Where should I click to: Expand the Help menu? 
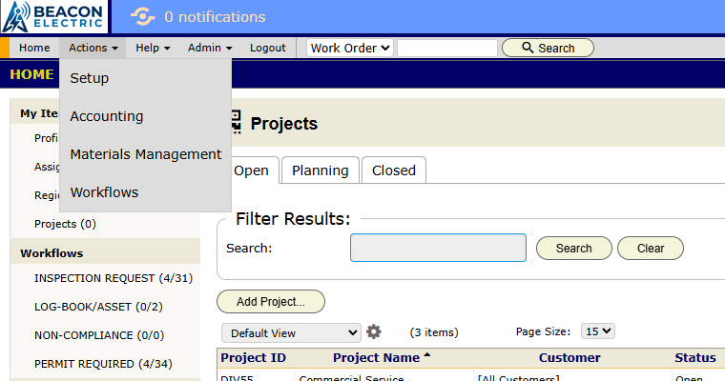pos(153,48)
